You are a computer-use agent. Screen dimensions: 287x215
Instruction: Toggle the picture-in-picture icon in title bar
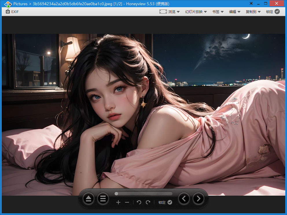tap(251, 3)
